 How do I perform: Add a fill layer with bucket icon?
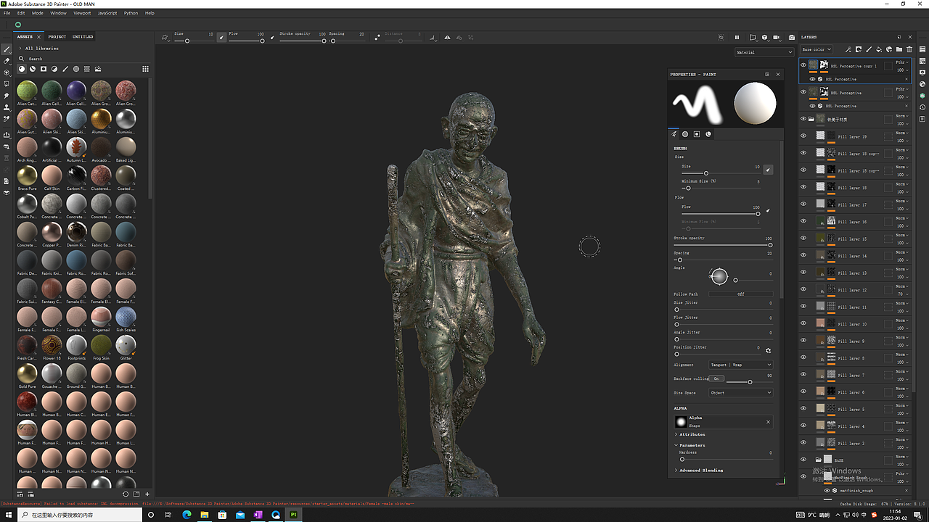pyautogui.click(x=879, y=49)
